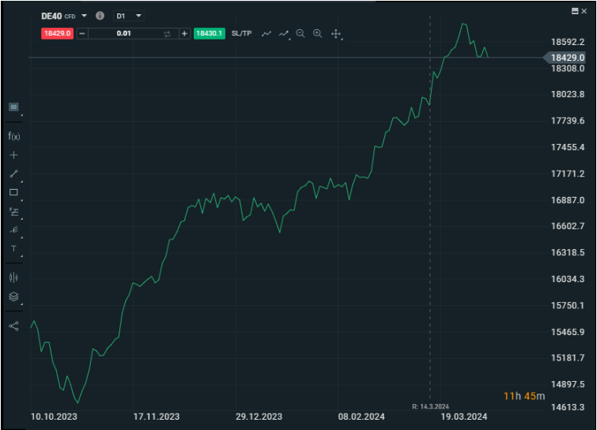Click the 08.02.2024 date axis label
Viewport: 597px width, 430px height.
tap(361, 417)
